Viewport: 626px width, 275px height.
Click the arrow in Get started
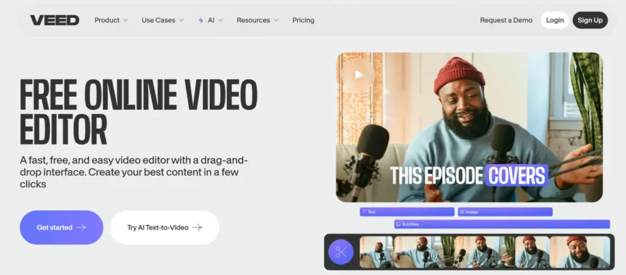81,227
